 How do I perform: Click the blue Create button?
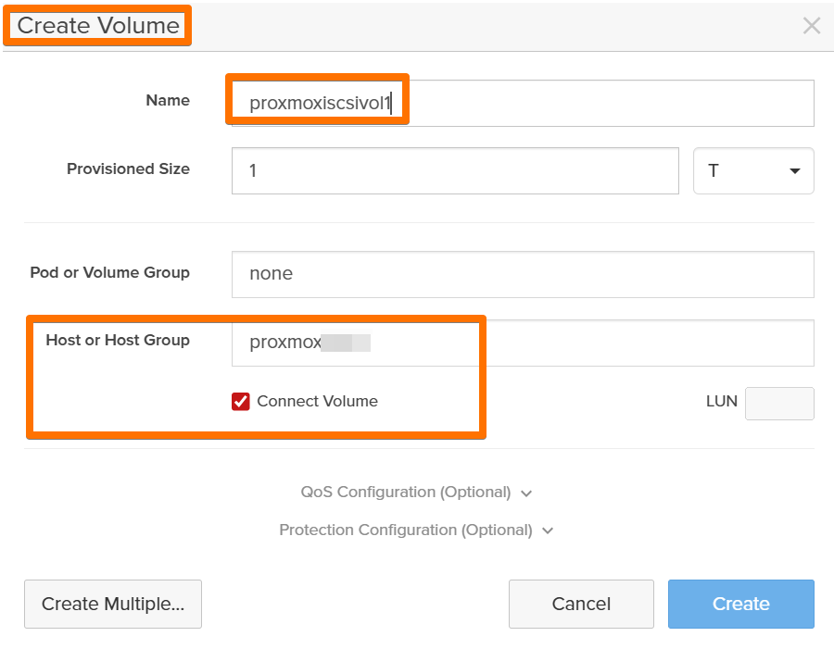pos(740,604)
